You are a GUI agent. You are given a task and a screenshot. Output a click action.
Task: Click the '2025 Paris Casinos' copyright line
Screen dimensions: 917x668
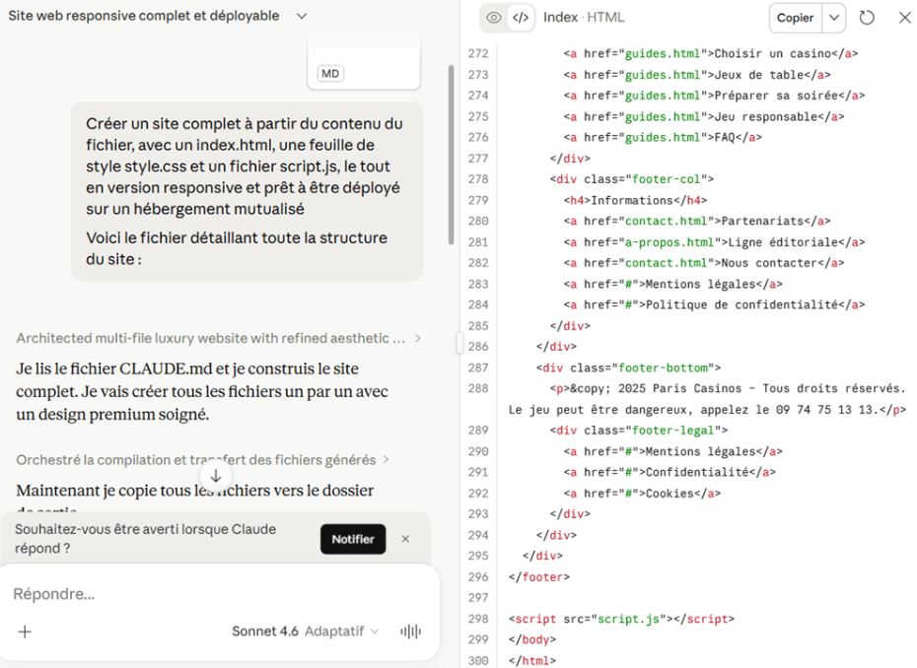click(x=708, y=399)
